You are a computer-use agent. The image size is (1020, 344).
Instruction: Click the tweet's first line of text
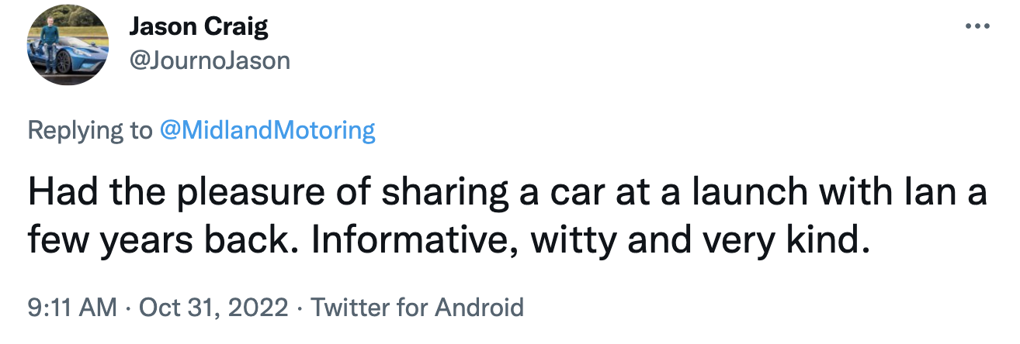tap(505, 194)
